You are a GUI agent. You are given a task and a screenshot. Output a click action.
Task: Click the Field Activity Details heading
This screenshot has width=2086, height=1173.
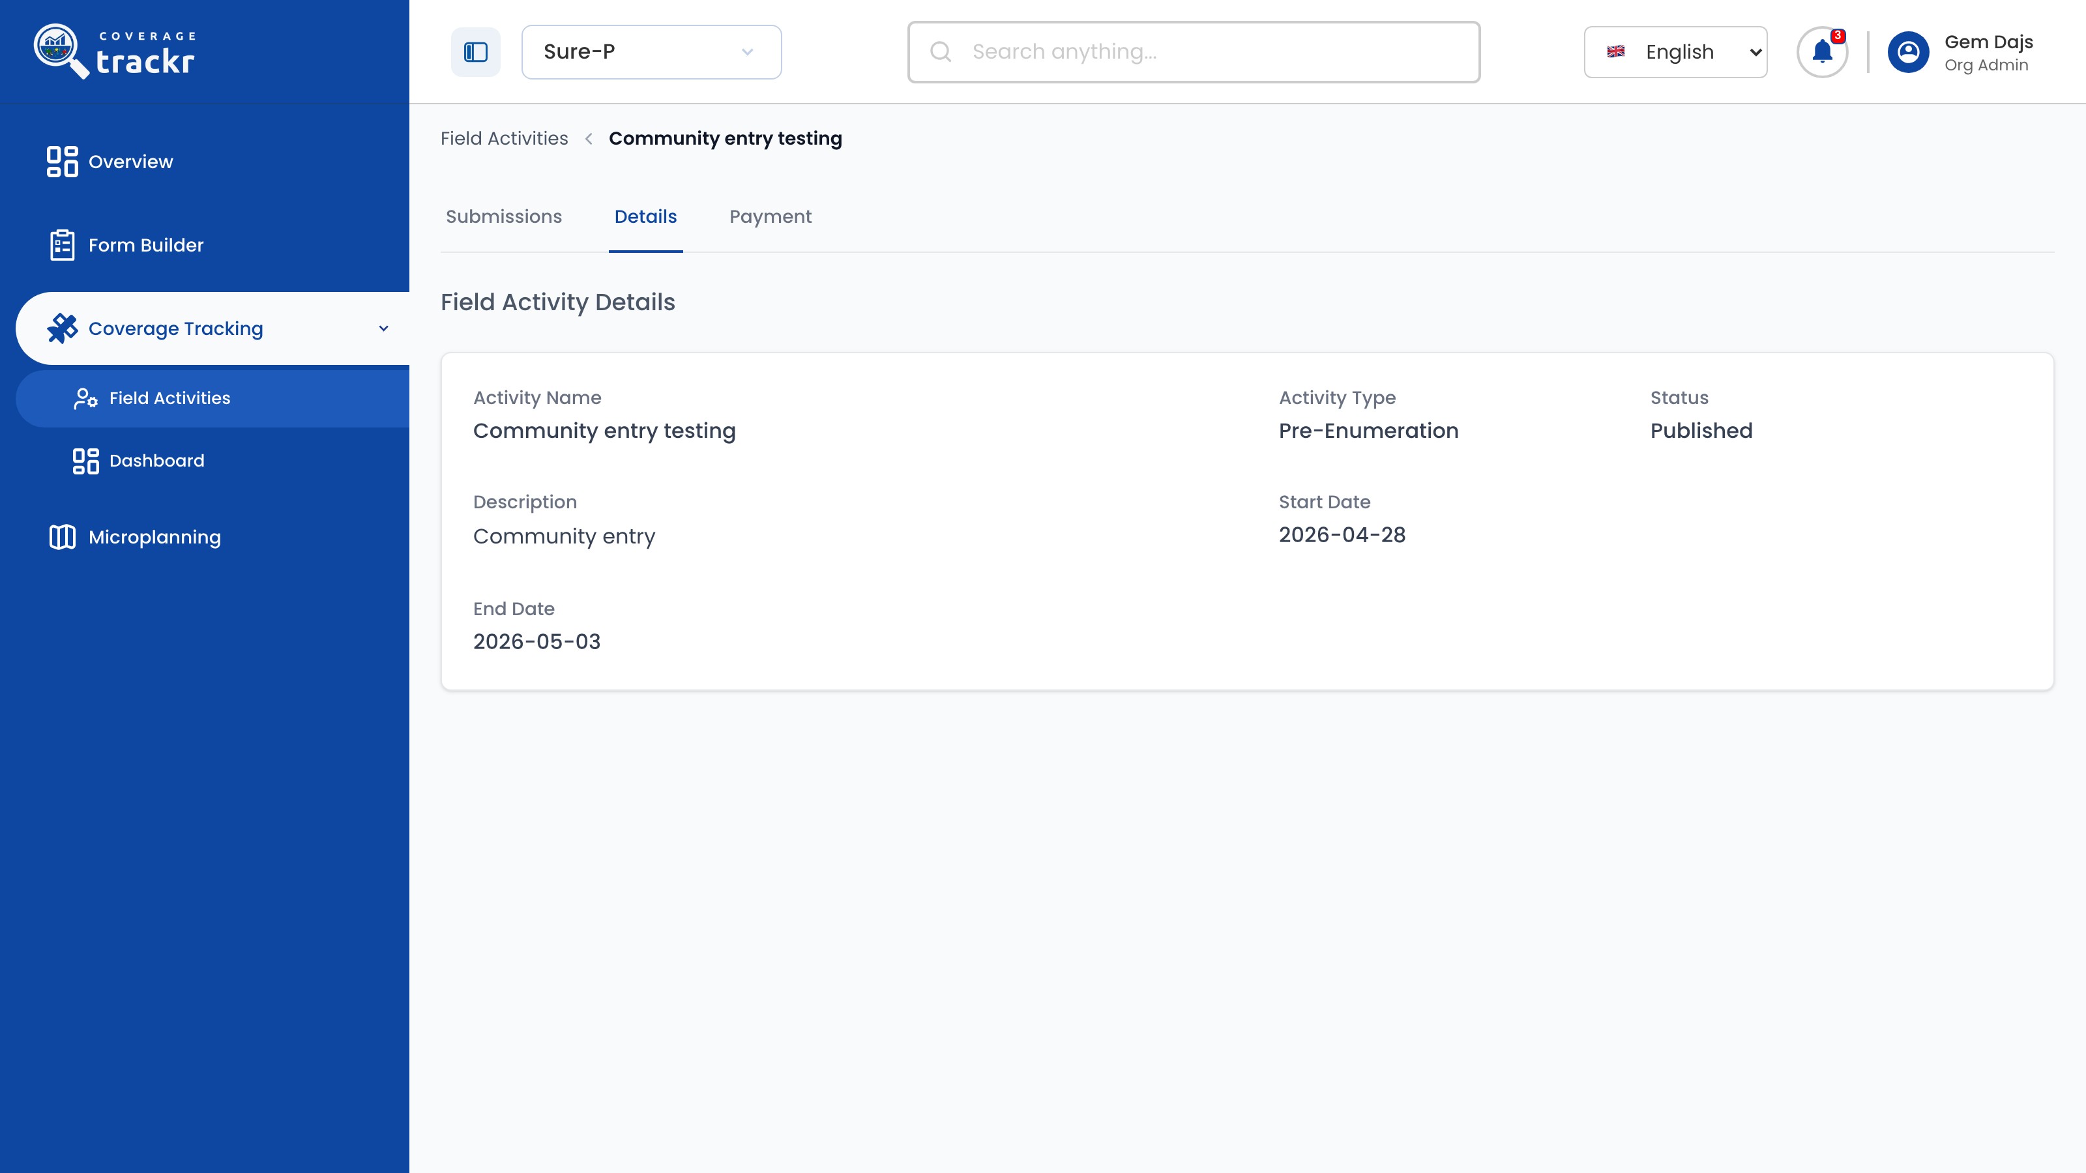tap(557, 302)
